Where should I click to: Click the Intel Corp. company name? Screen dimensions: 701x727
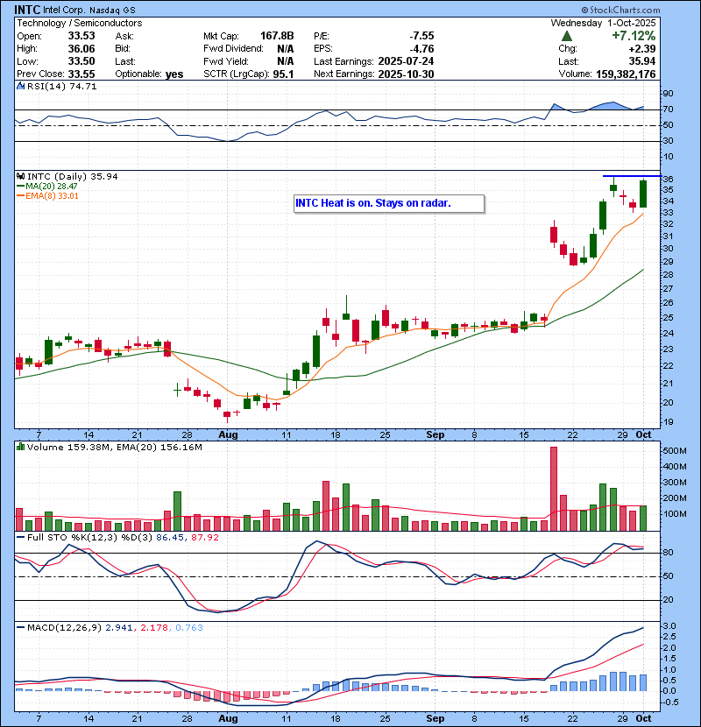tap(64, 11)
